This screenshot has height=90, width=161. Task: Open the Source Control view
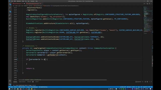point(10,11)
